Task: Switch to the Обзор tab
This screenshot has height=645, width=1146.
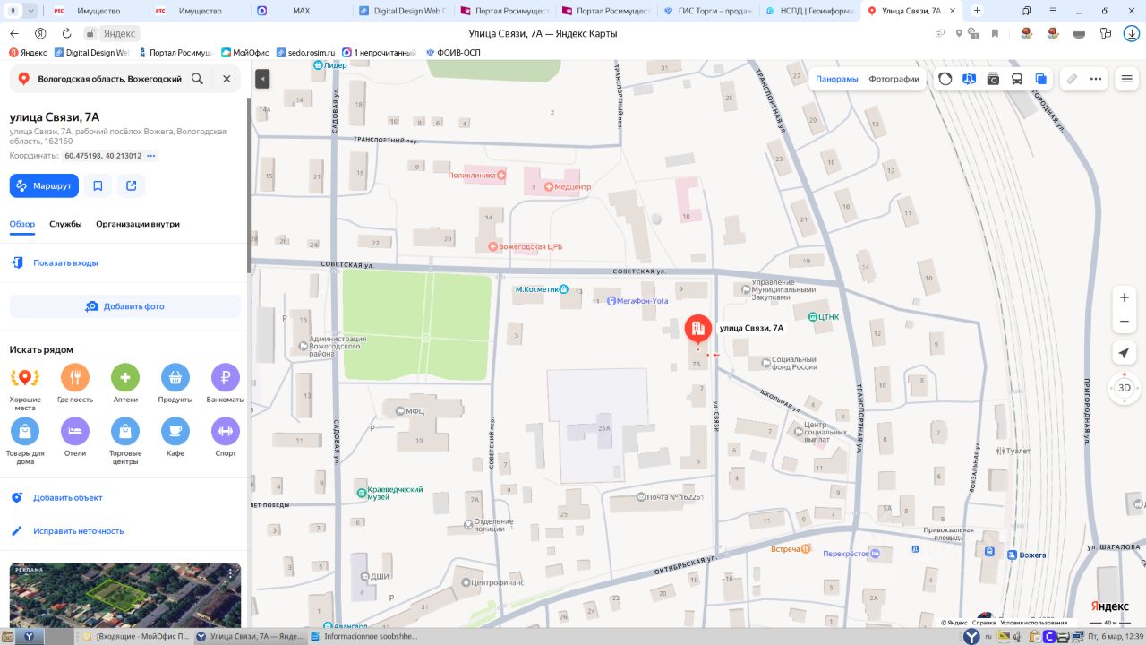Action: point(22,224)
